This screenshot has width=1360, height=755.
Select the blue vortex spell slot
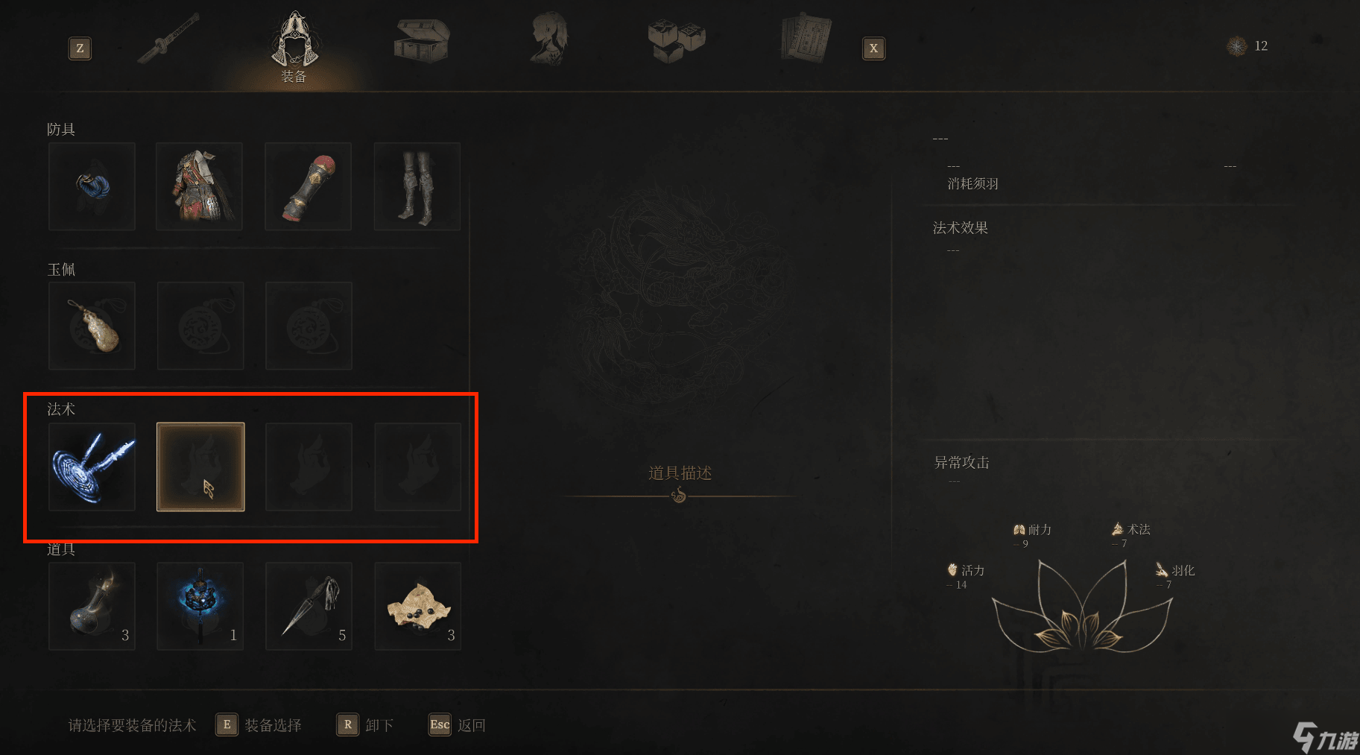click(92, 467)
